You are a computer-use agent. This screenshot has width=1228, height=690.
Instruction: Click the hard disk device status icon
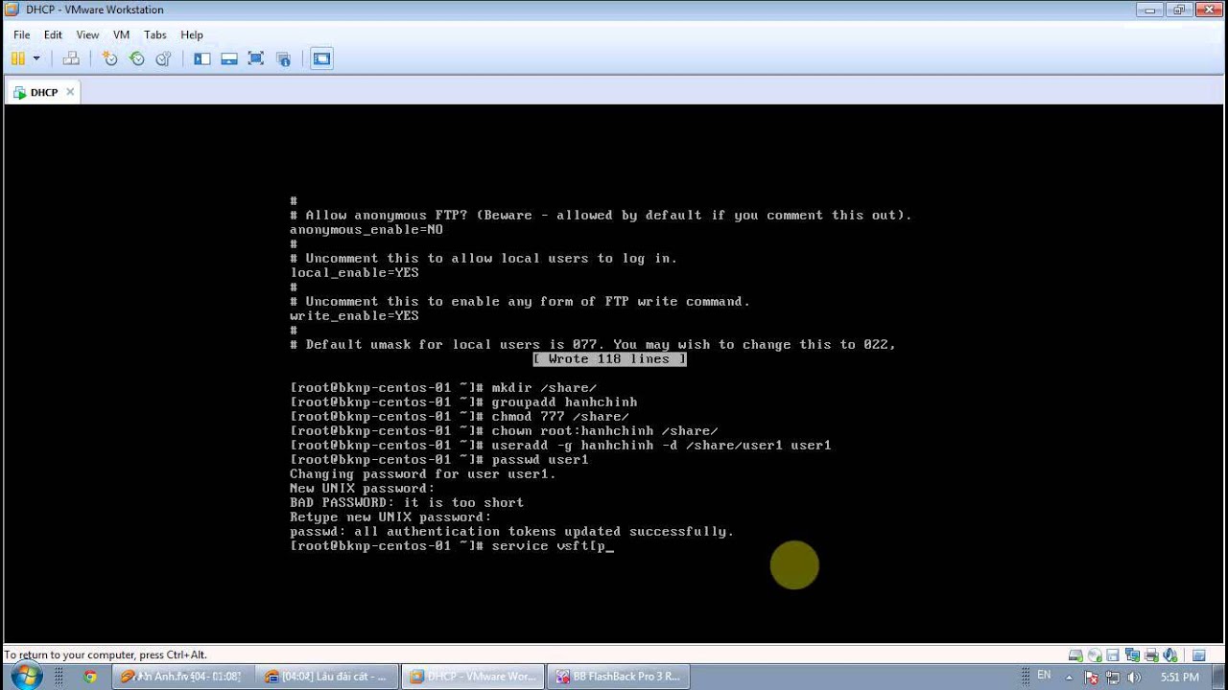coord(1075,655)
